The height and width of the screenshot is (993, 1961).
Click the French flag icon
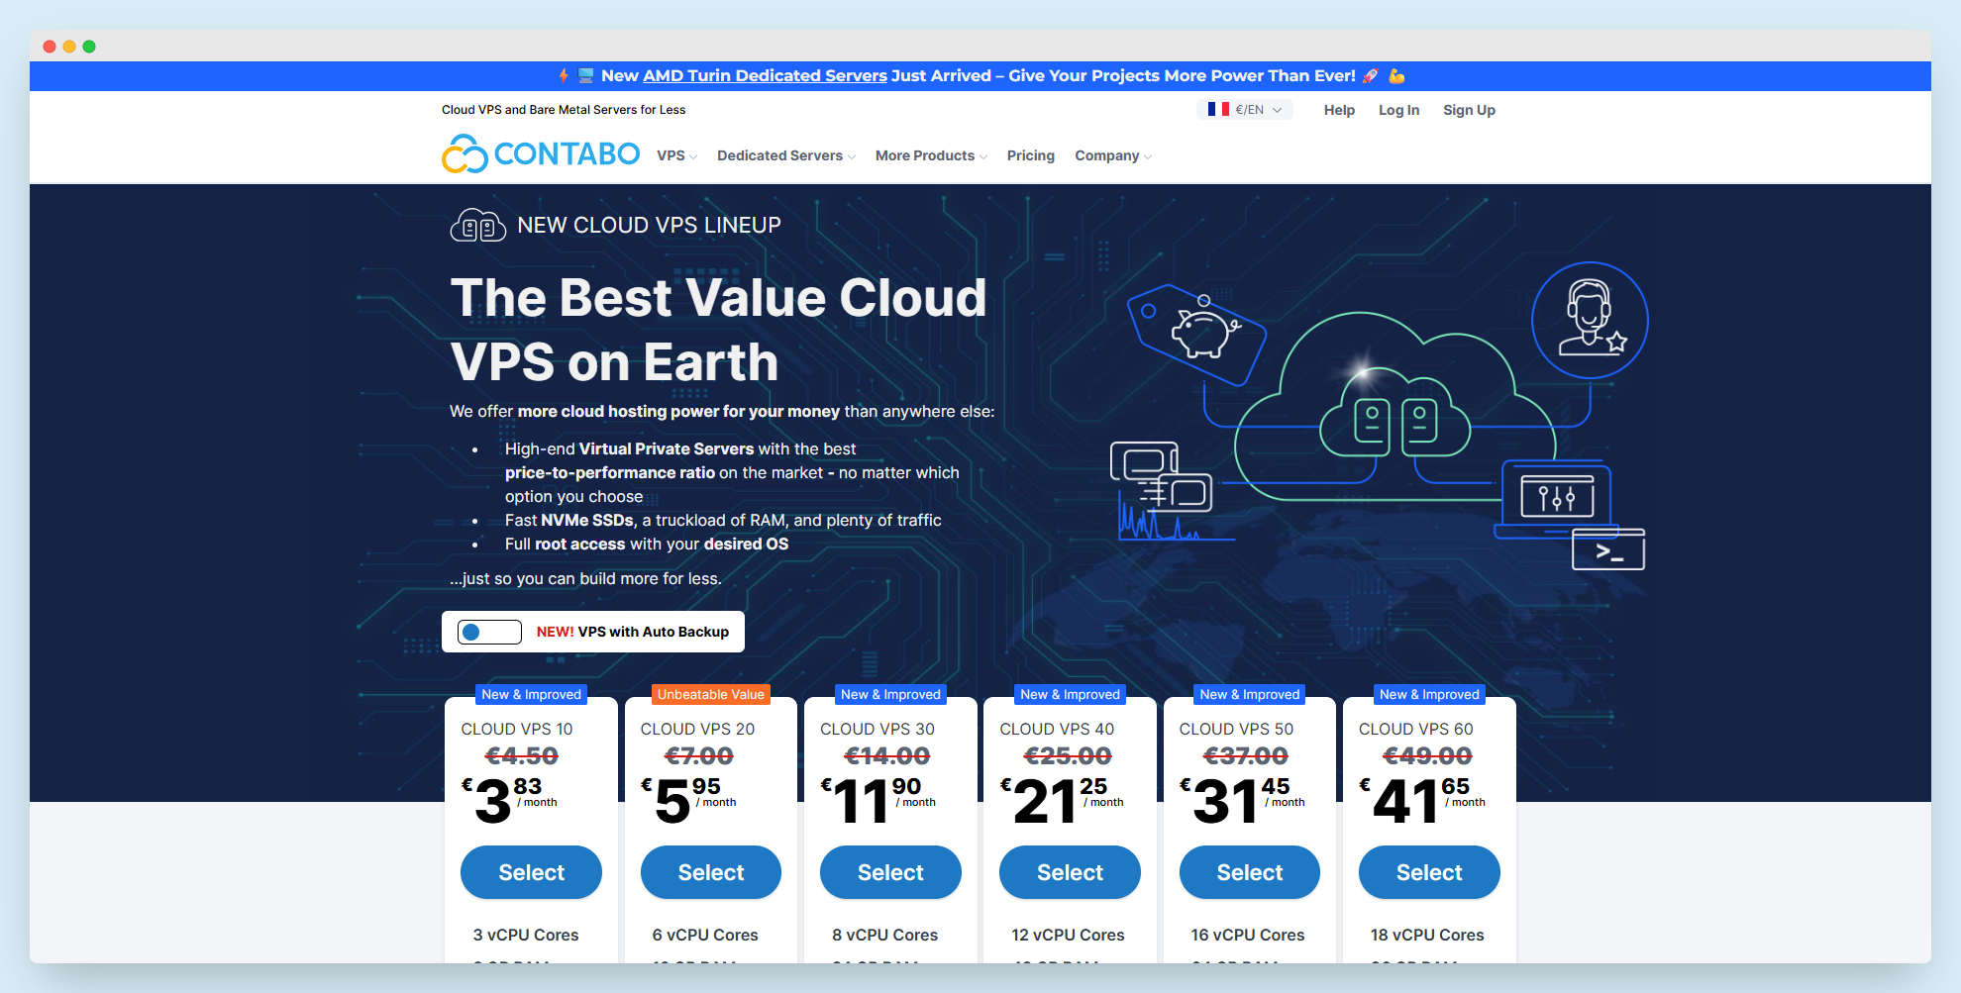(x=1218, y=110)
